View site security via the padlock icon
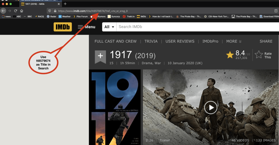The width and height of the screenshot is (279, 145). coord(55,11)
